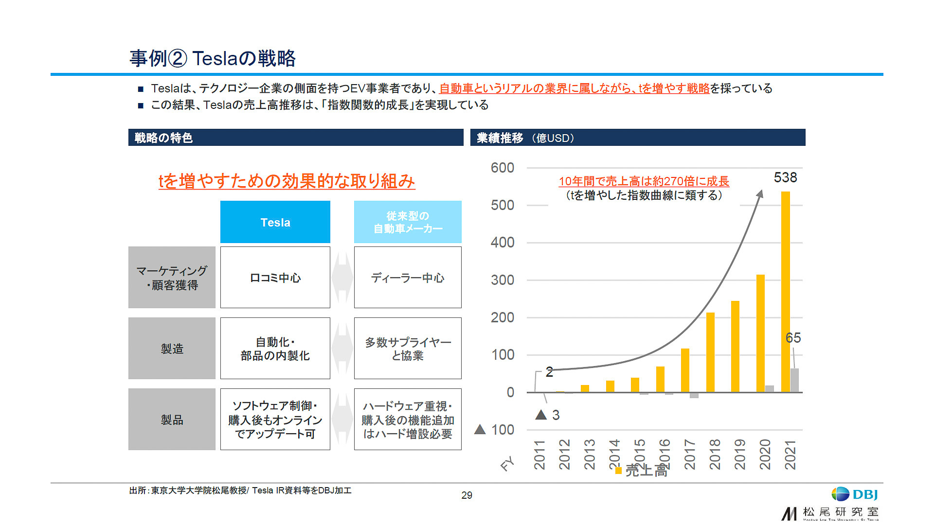This screenshot has width=934, height=525.
Task: Click the double arrow in marketing row
Action: click(x=342, y=278)
